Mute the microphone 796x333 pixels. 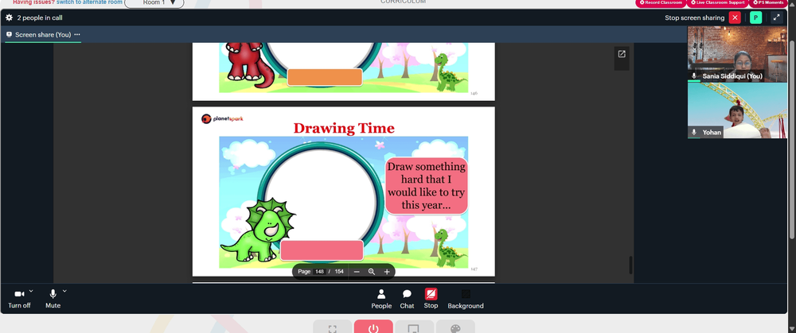(x=53, y=299)
